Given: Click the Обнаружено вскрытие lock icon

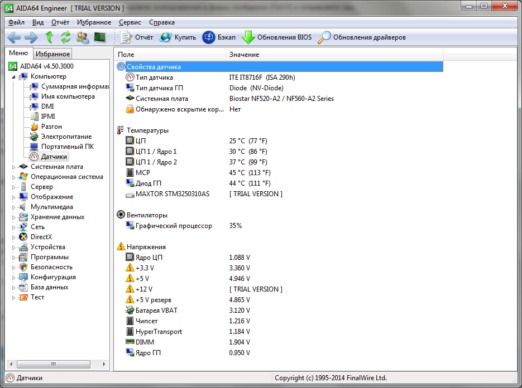Looking at the screenshot, I should click(x=130, y=109).
